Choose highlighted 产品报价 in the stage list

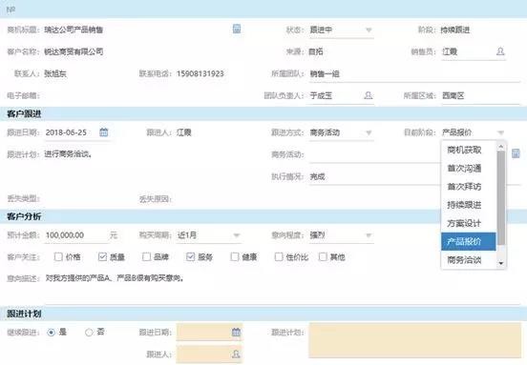coord(469,241)
